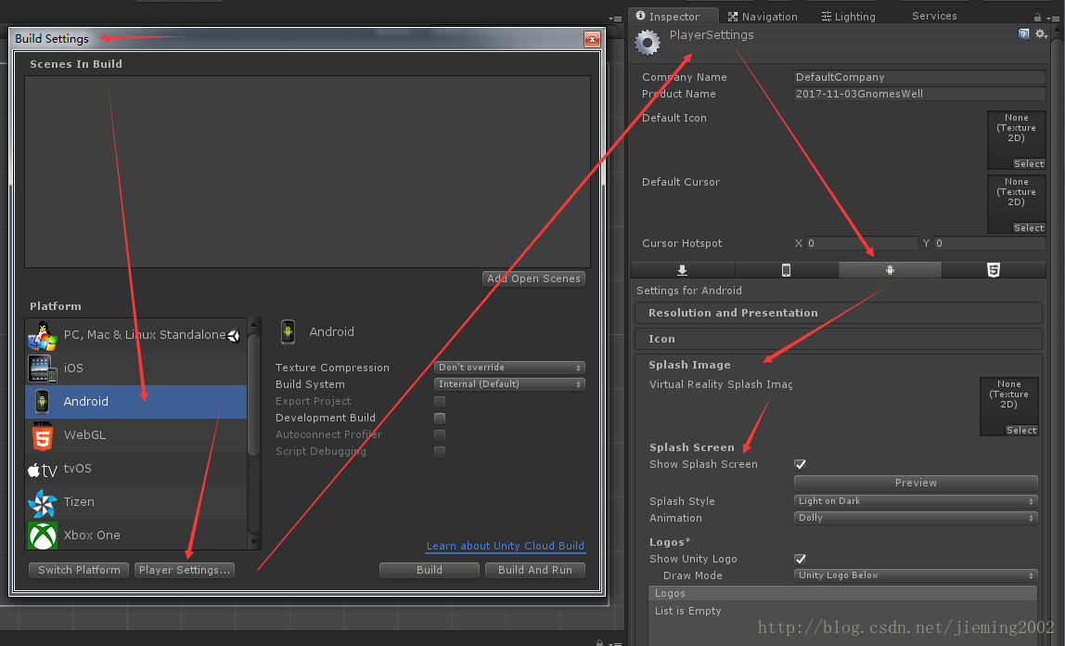Viewport: 1065px width, 646px height.
Task: Switch to the Lighting tab
Action: [x=848, y=17]
